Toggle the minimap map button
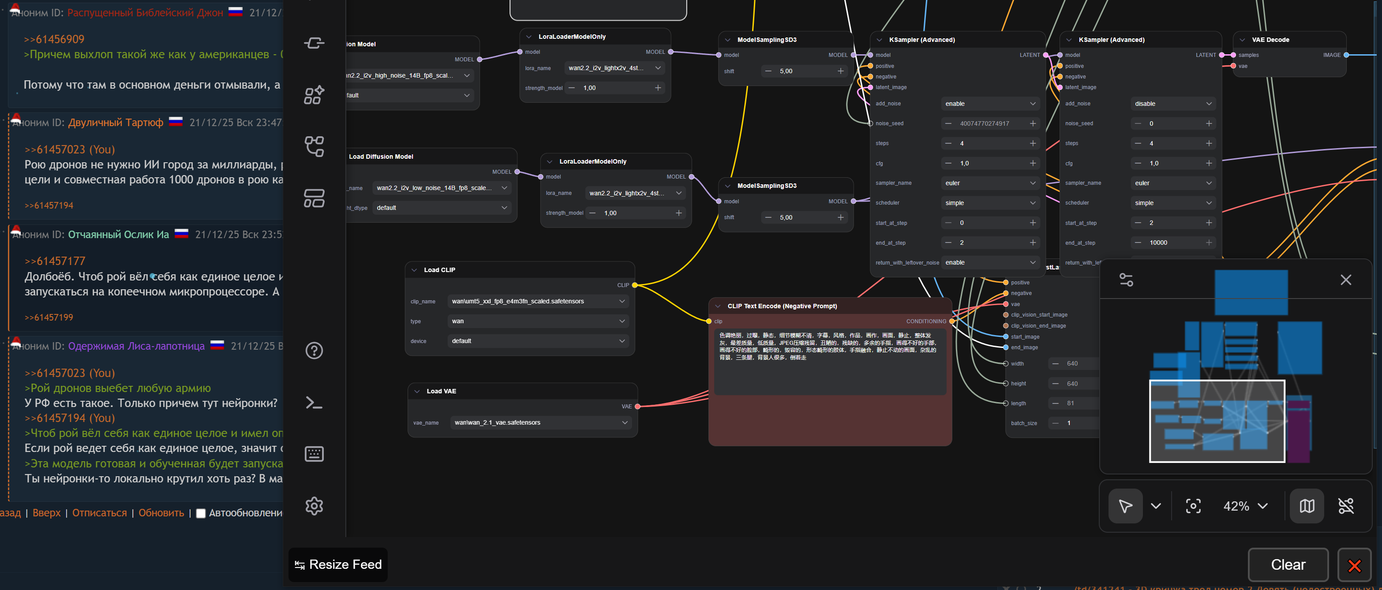 point(1307,506)
